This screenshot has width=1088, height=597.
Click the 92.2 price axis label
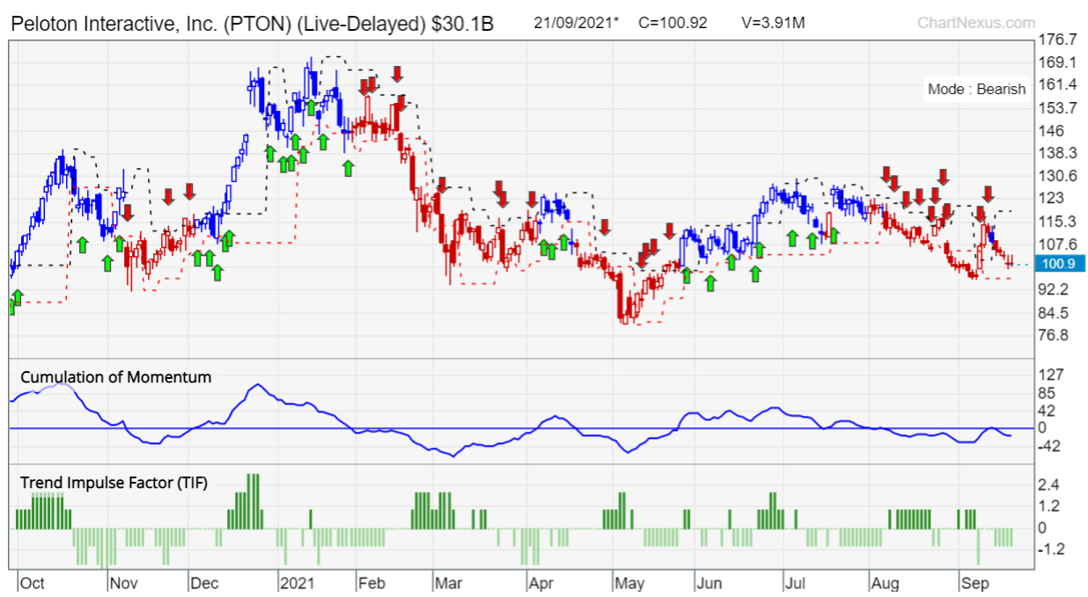click(1055, 289)
